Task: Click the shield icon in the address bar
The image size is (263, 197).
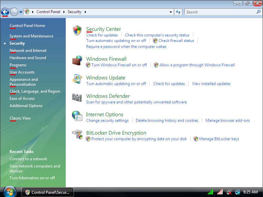Action: (x=27, y=12)
